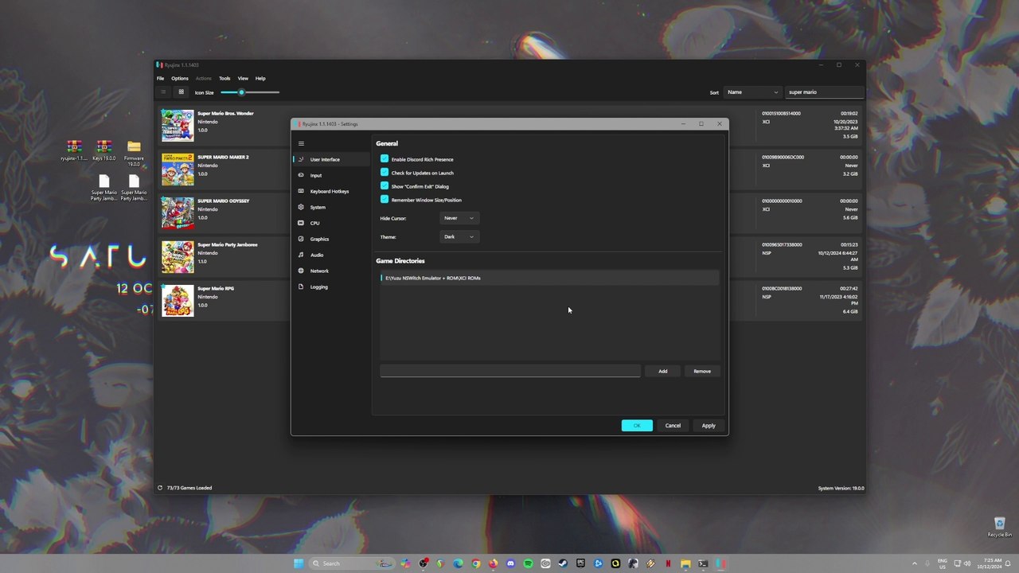Click the hamburger menu icon in Settings
This screenshot has height=573, width=1019.
click(x=301, y=143)
